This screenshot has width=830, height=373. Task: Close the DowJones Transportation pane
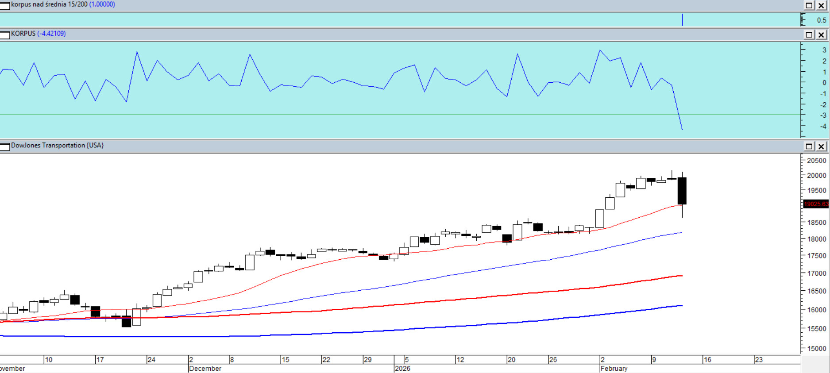[821, 146]
